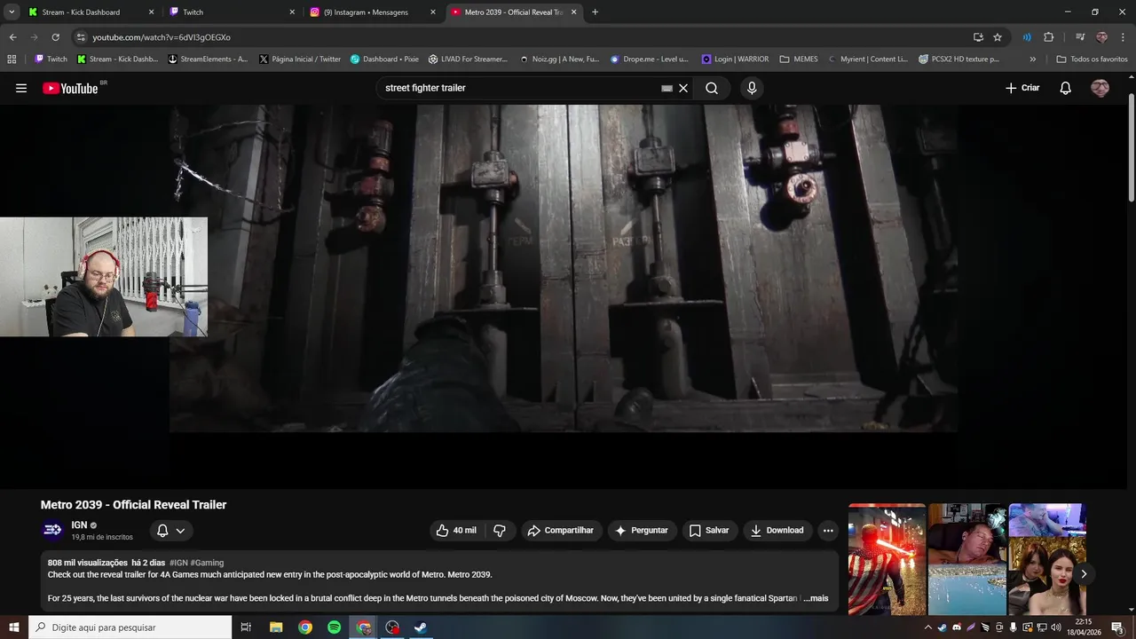This screenshot has height=639, width=1136.
Task: Start voice search with microphone
Action: coord(752,88)
